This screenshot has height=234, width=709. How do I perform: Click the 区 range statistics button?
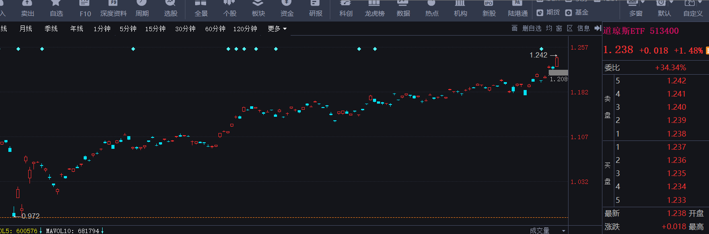pyautogui.click(x=569, y=28)
